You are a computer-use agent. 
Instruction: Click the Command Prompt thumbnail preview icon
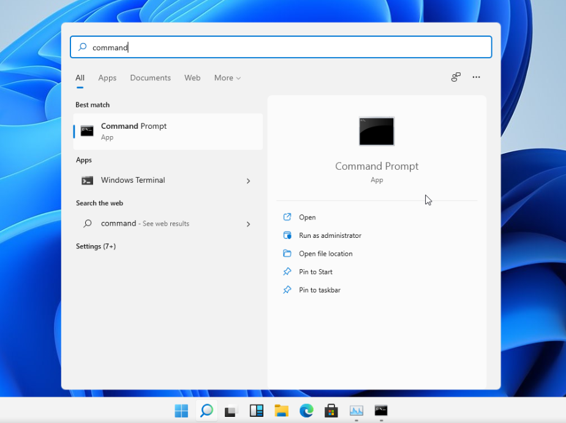tap(376, 131)
